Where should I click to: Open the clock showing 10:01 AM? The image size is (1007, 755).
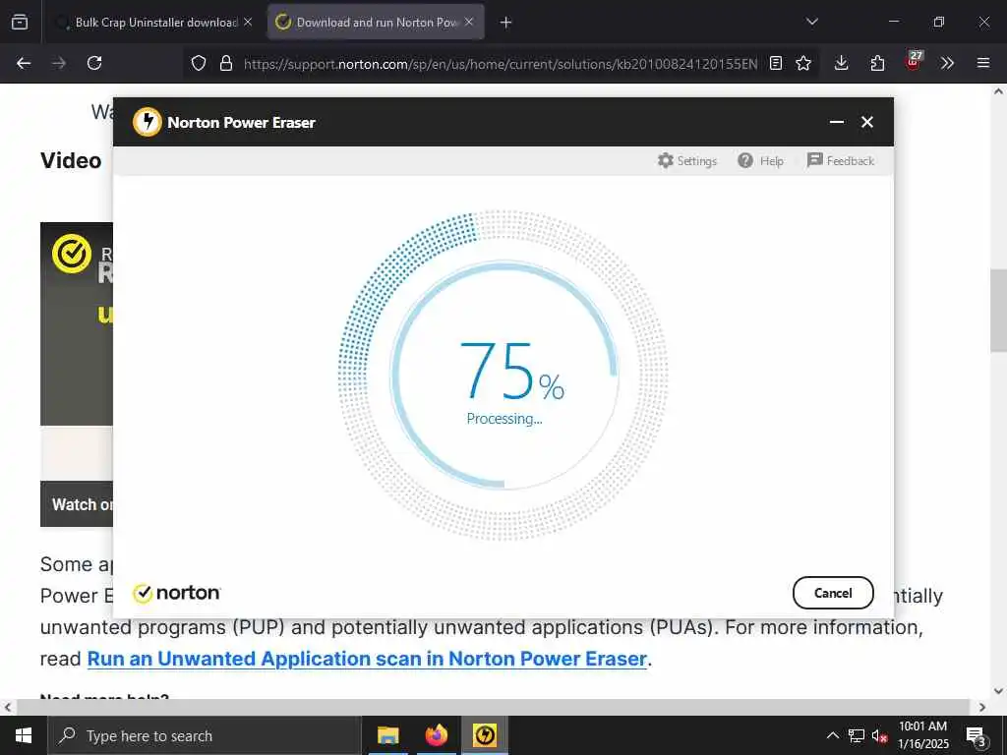click(x=922, y=735)
